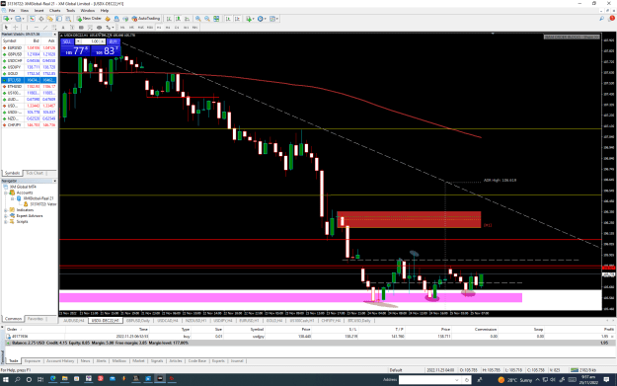Click the Tile Windows icon
The width and height of the screenshot is (617, 386).
pyautogui.click(x=216, y=19)
